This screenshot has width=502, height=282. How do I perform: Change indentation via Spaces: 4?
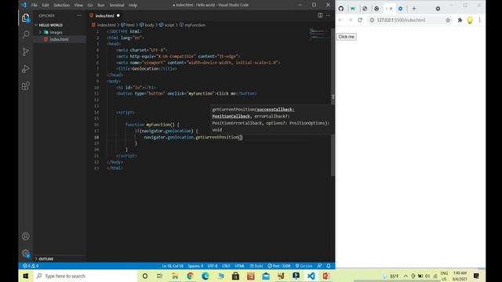point(195,266)
